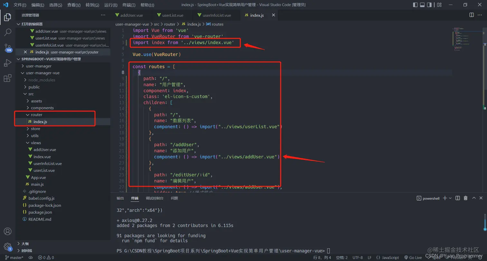487x261 pixels.
Task: Open errors and warnings count in status bar
Action: click(46, 257)
